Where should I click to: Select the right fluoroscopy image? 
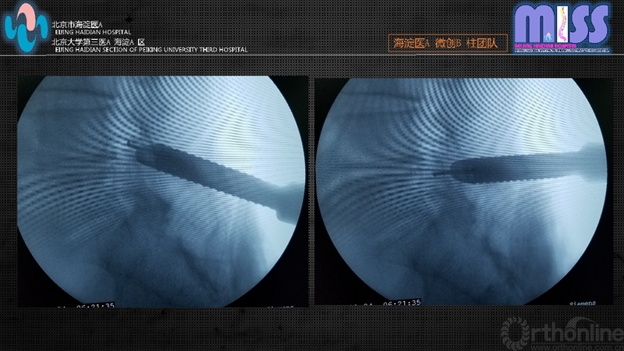(460, 193)
